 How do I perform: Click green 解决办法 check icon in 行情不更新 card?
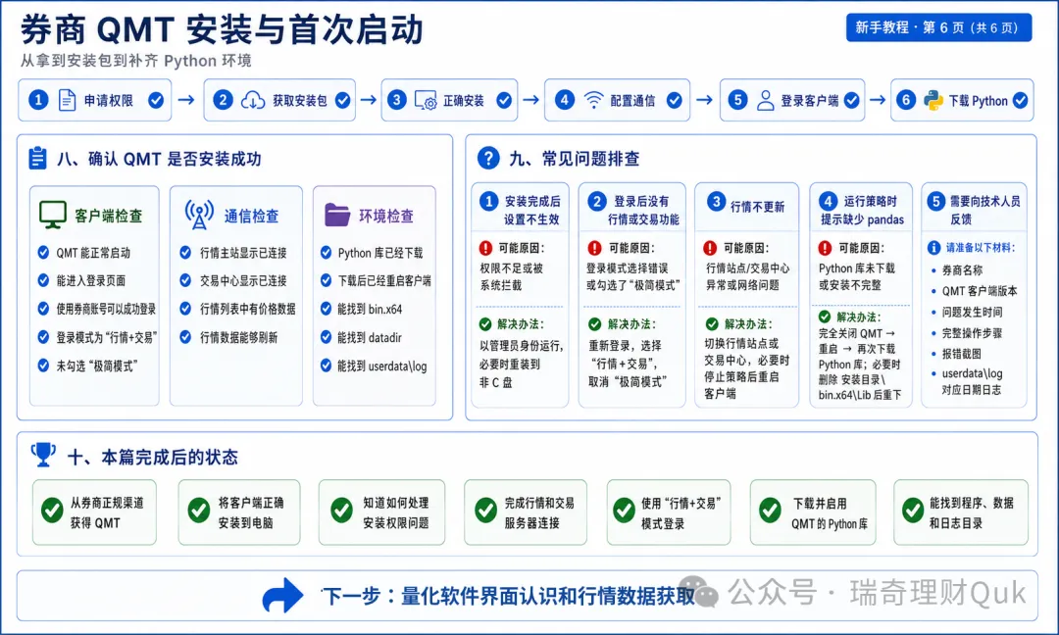click(x=712, y=324)
